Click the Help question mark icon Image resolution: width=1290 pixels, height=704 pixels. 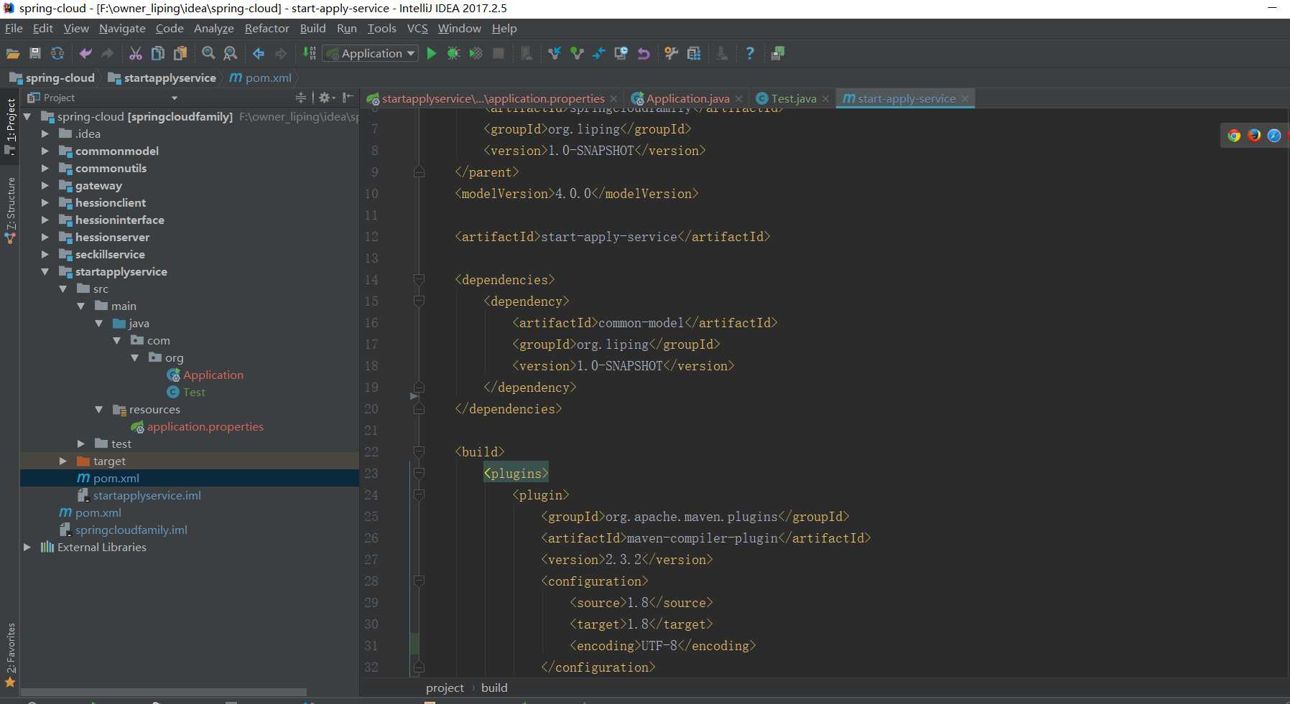750,53
